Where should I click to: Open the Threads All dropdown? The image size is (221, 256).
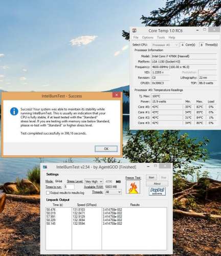(113, 192)
